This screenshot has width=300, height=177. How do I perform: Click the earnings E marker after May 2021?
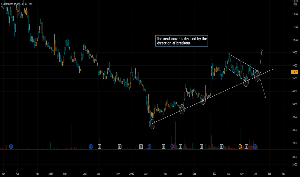pos(247,147)
